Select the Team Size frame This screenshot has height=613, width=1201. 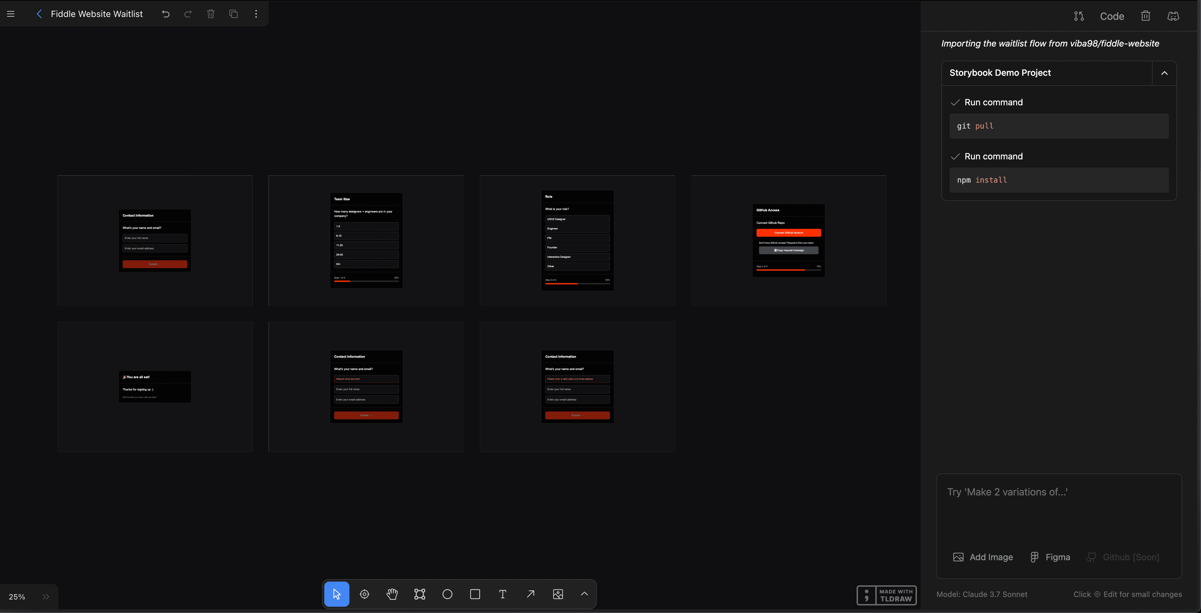[366, 241]
